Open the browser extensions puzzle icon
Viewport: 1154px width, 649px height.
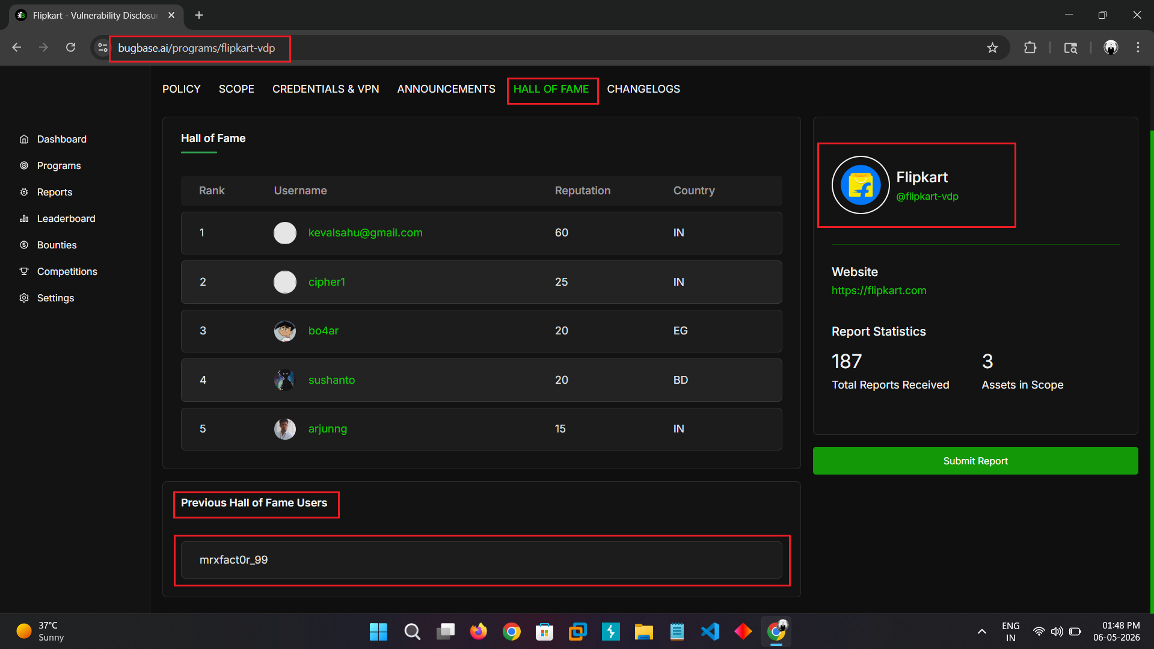[1030, 48]
